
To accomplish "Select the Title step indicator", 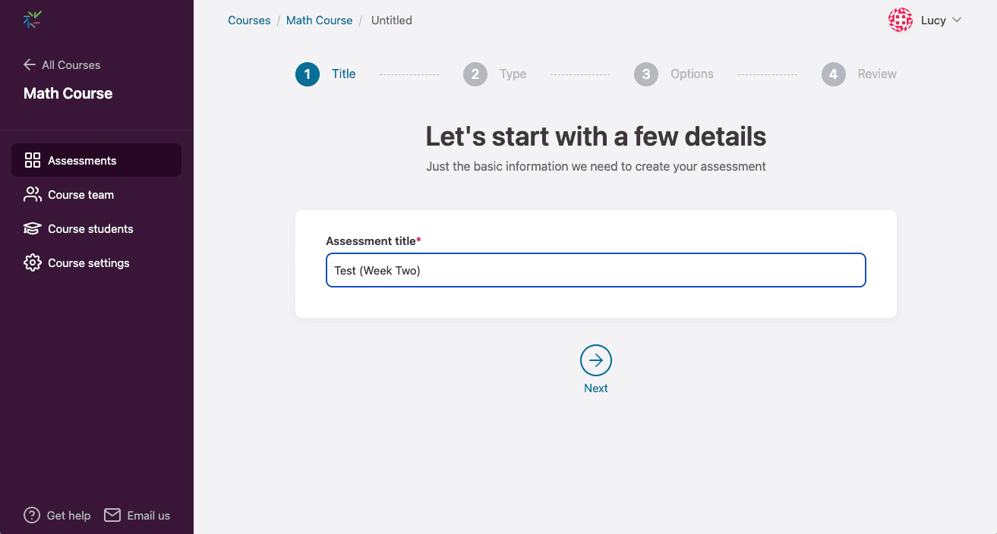I will (307, 74).
